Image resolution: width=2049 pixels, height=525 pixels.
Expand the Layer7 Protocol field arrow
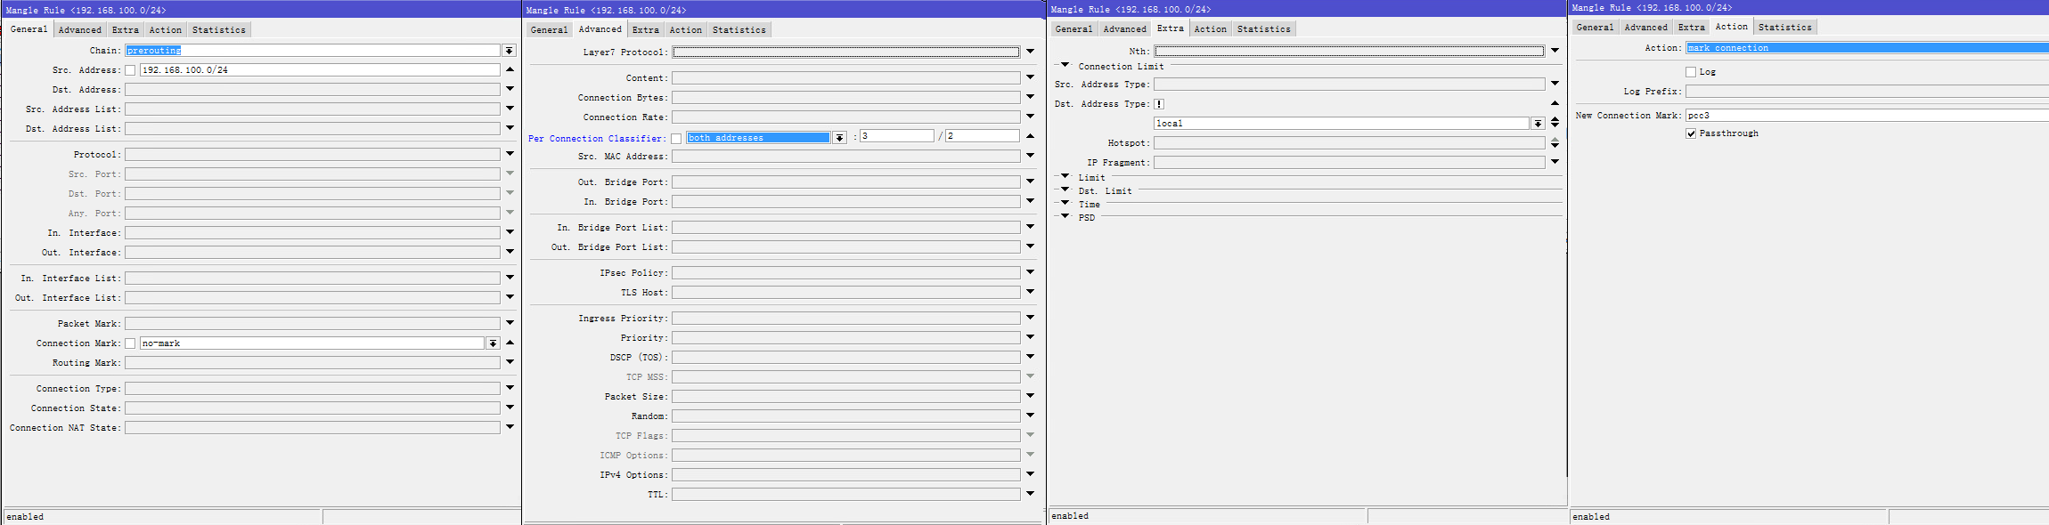[1030, 52]
